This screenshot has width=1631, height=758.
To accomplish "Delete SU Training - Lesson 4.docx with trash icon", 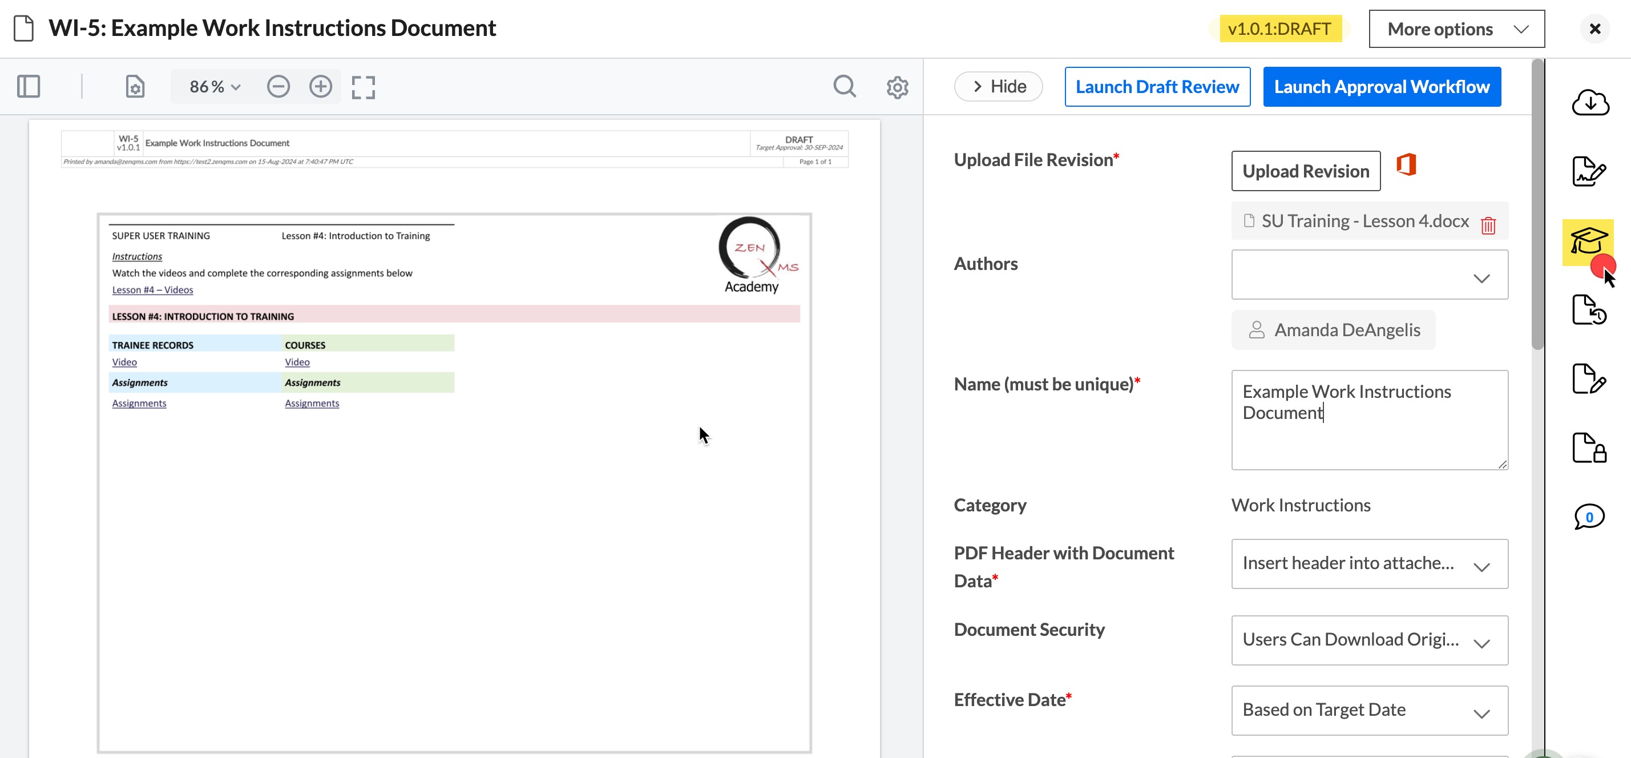I will [x=1488, y=225].
